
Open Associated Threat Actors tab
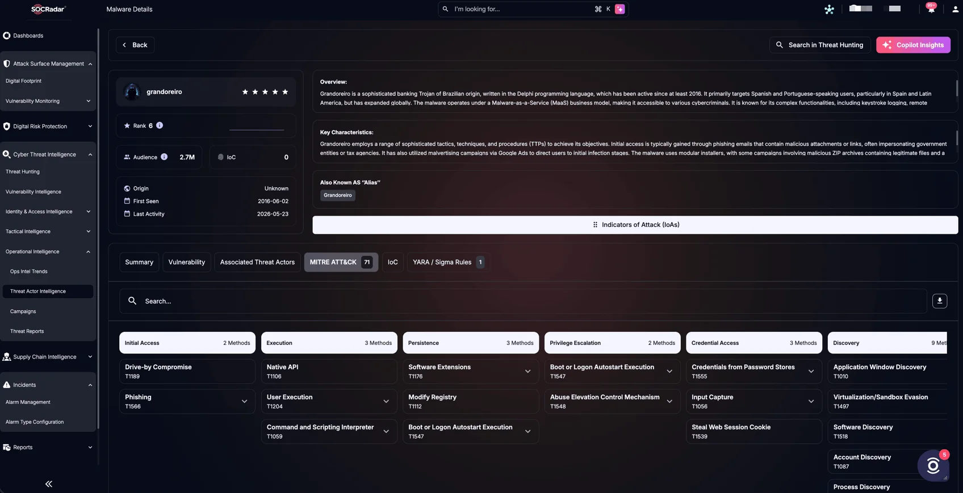(257, 262)
